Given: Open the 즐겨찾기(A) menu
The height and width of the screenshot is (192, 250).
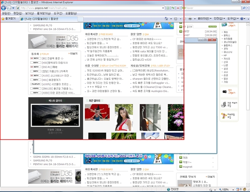Looking at the screenshot, I should point(44,13).
